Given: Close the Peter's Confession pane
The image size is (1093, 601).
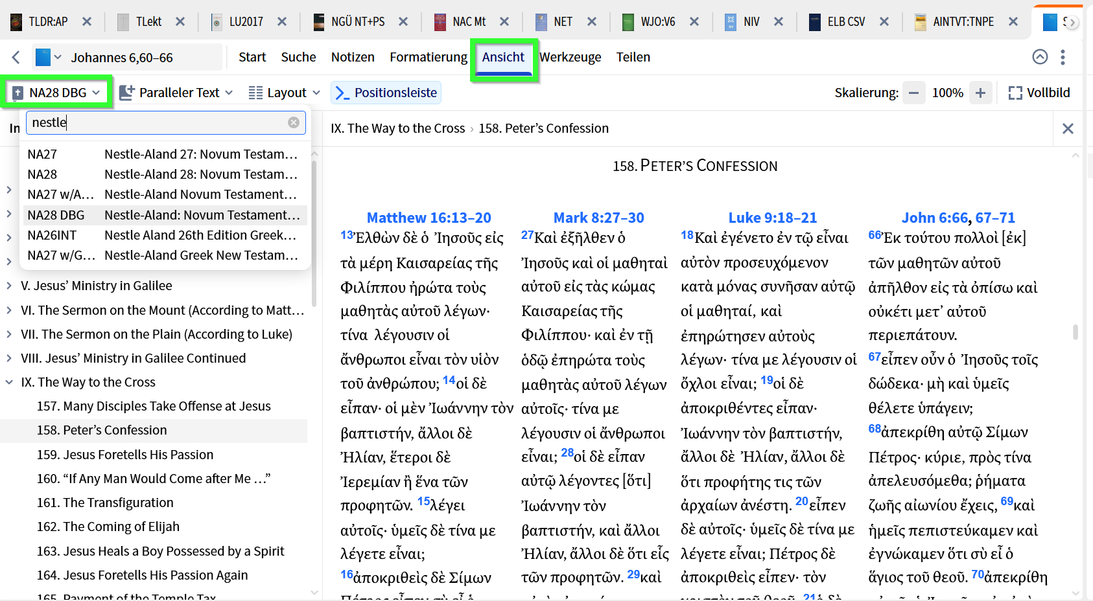Looking at the screenshot, I should point(1068,128).
